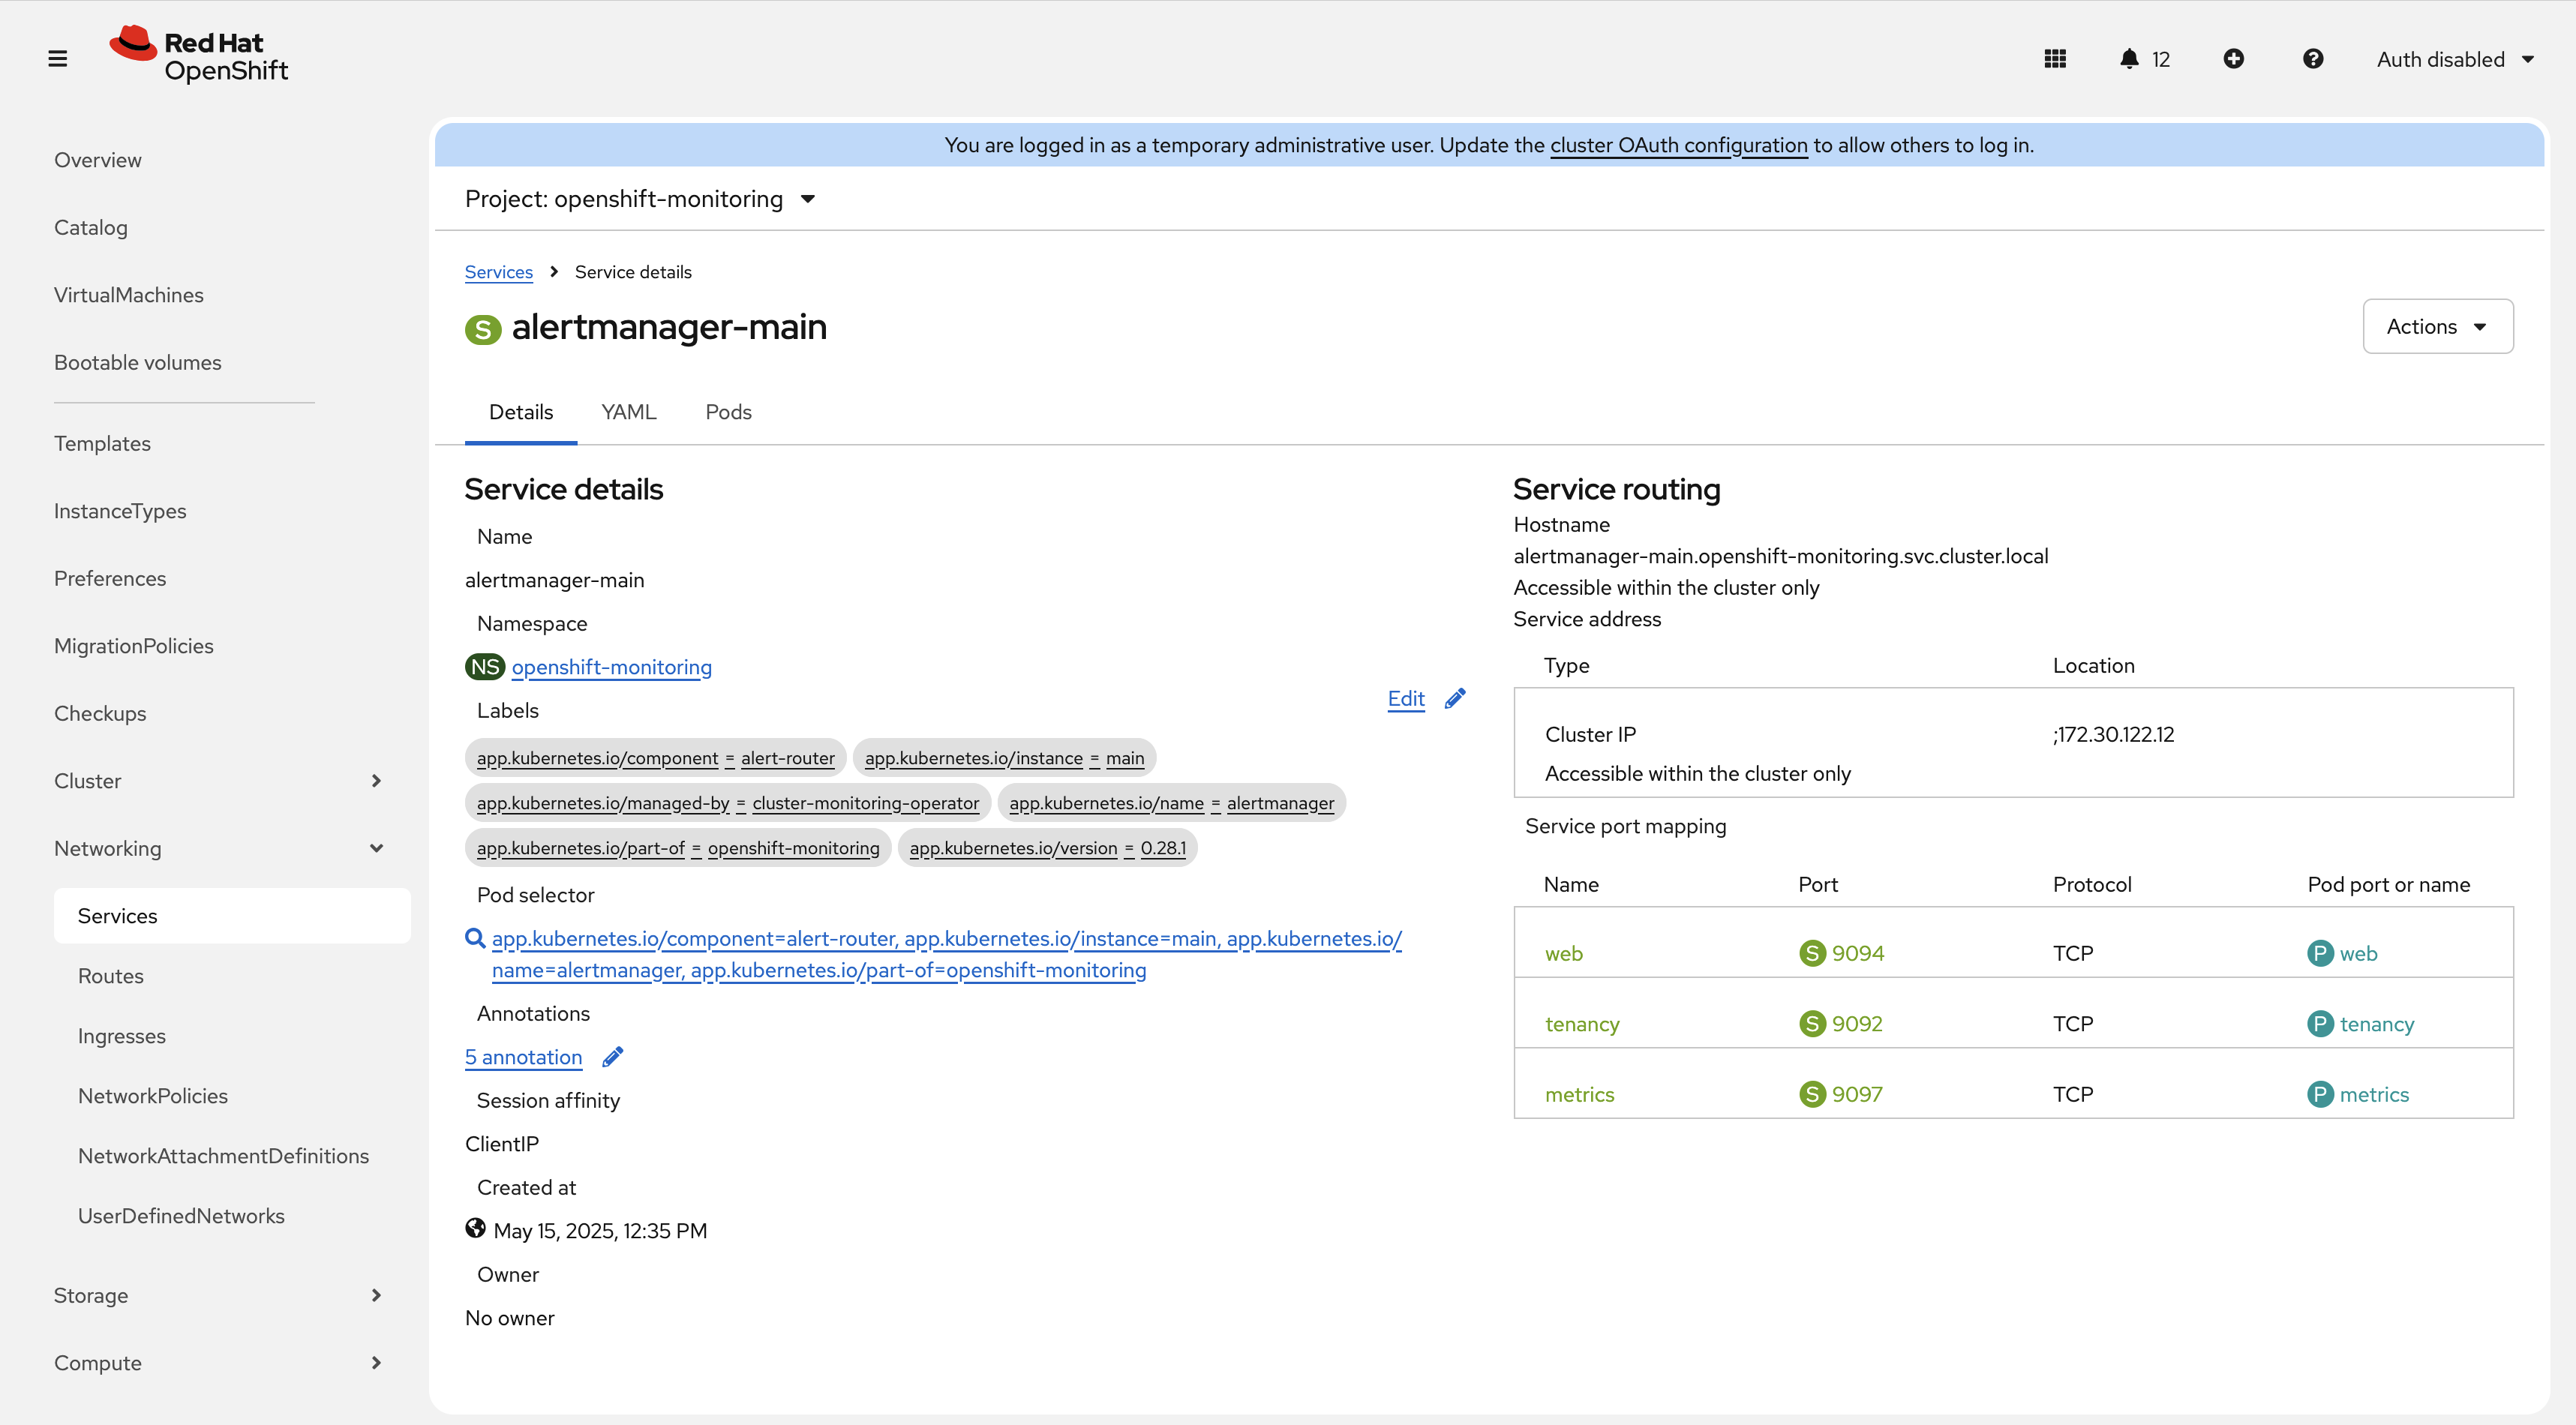The image size is (2576, 1425).
Task: Open the help question mark icon
Action: [x=2312, y=59]
